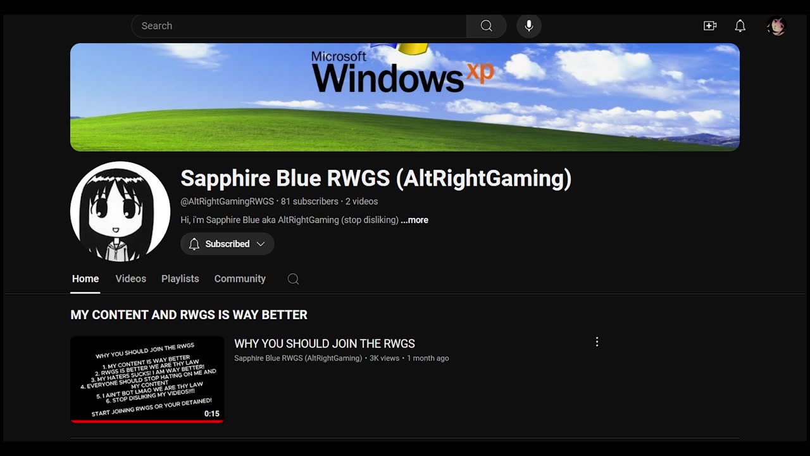
Task: Switch to the Videos tab
Action: (130, 279)
